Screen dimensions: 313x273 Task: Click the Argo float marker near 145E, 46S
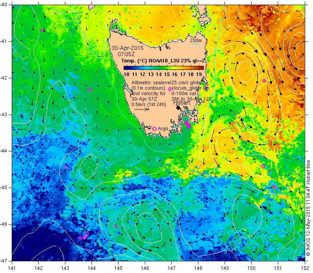tap(116, 226)
